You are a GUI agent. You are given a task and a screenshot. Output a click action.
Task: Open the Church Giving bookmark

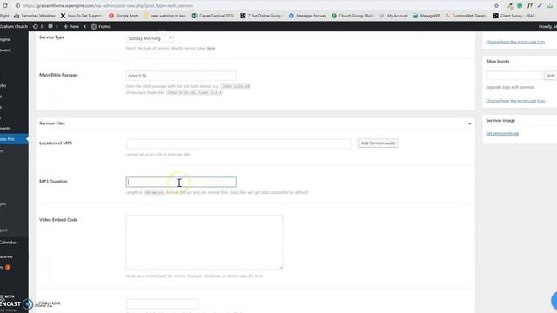tap(353, 16)
